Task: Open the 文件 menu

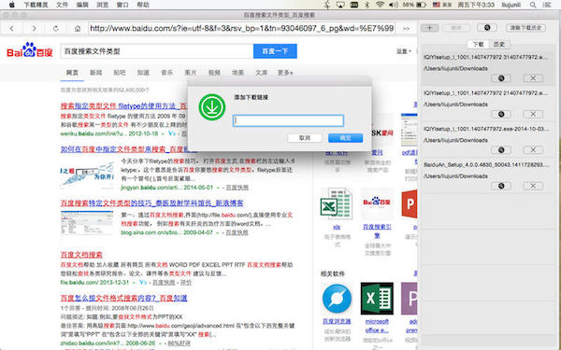Action: pyautogui.click(x=63, y=5)
